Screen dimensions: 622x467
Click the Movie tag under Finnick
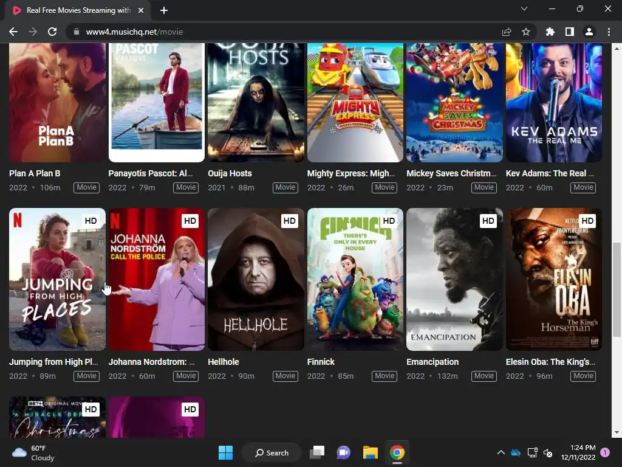[384, 376]
